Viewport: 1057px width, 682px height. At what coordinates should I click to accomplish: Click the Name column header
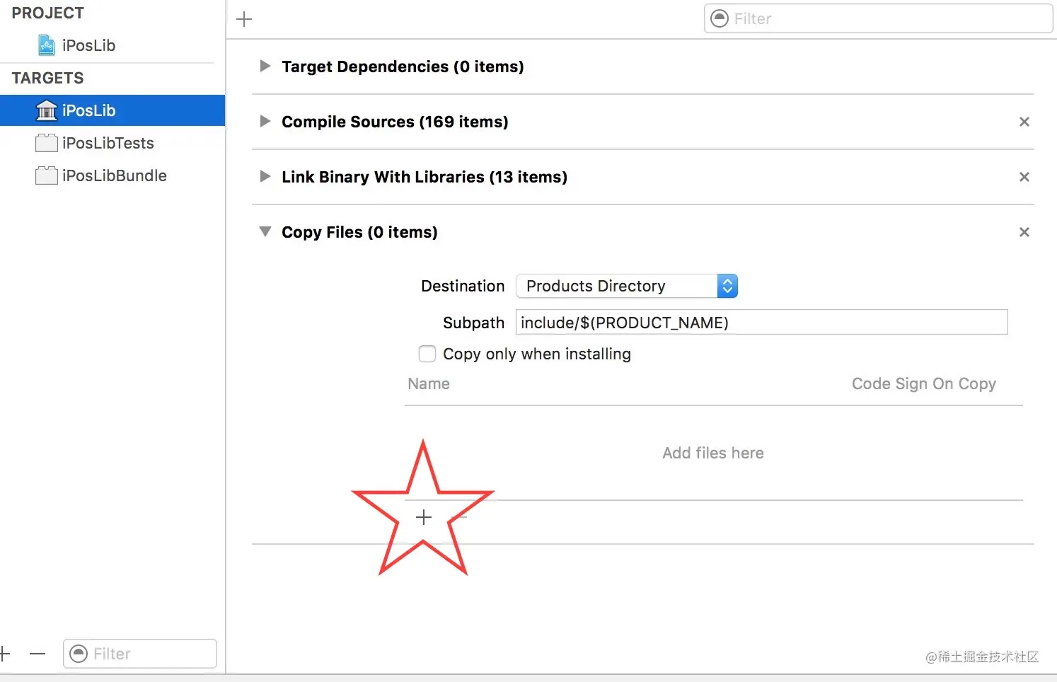click(429, 383)
